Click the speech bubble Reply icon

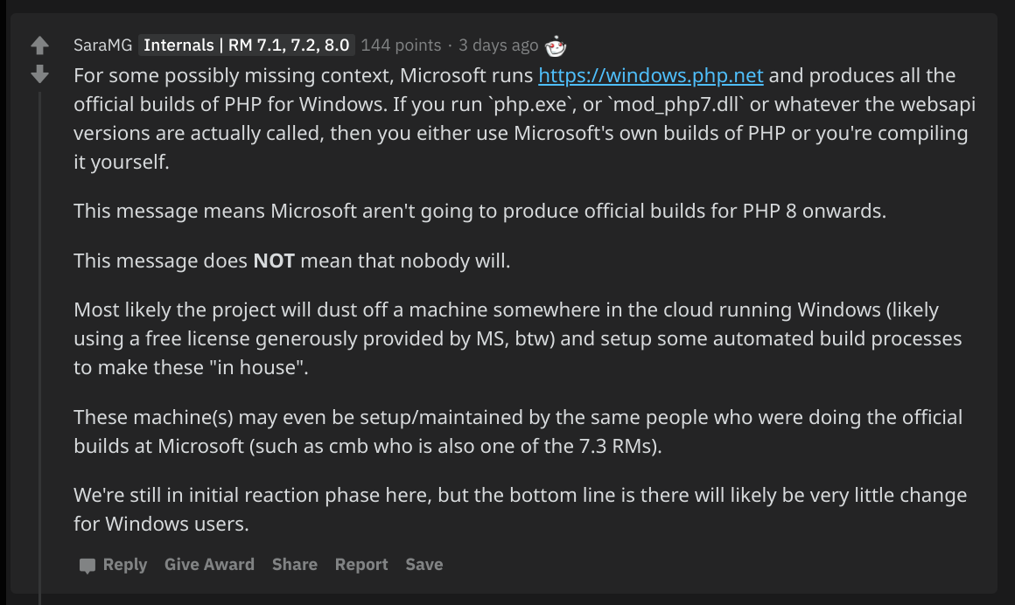(x=87, y=566)
